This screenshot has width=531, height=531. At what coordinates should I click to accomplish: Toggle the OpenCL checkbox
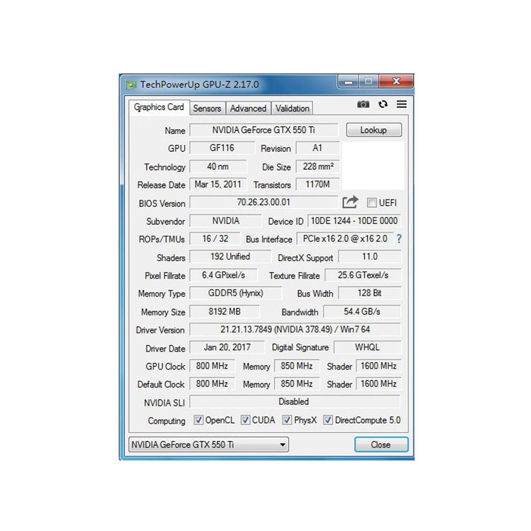(199, 420)
